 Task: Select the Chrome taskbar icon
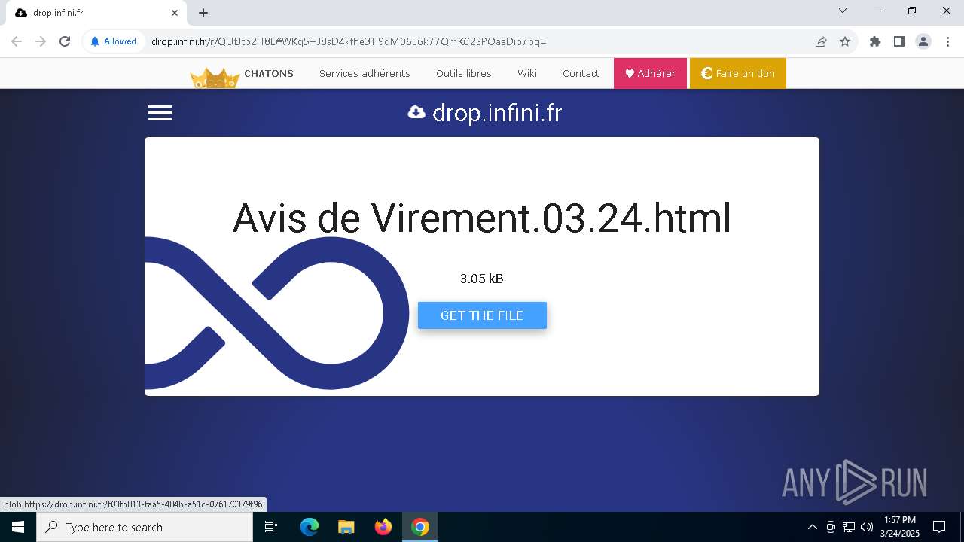click(420, 527)
